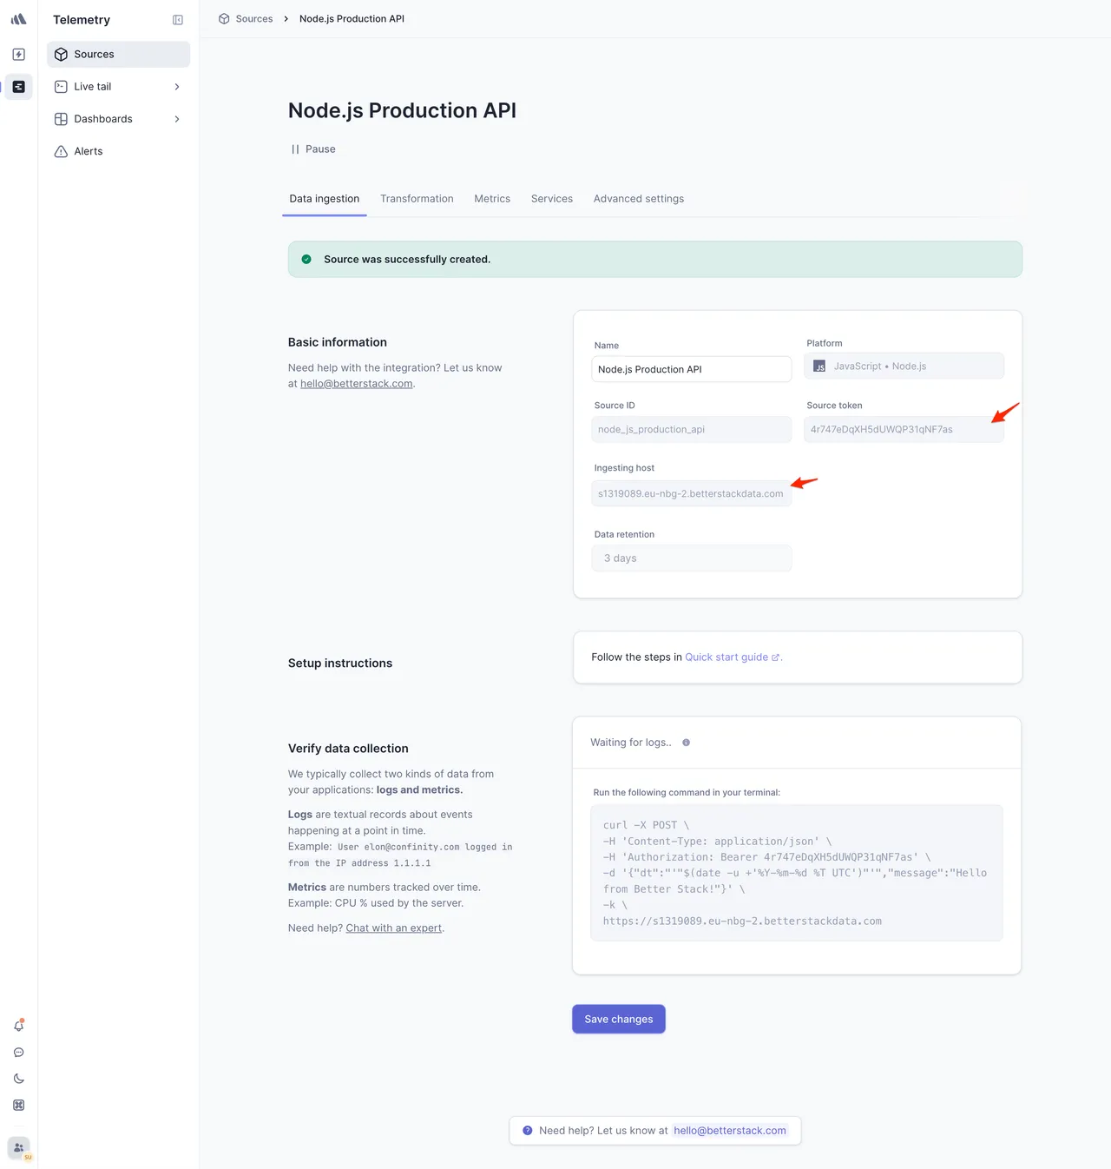The height and width of the screenshot is (1169, 1111).
Task: Open the team avatar icon at bottom left
Action: (x=18, y=1148)
